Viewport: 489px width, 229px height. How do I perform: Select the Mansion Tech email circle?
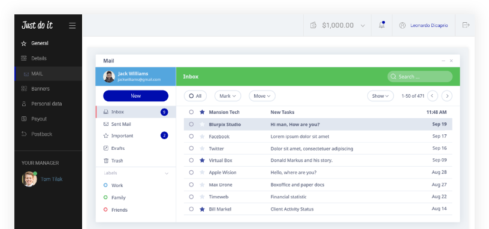point(191,112)
